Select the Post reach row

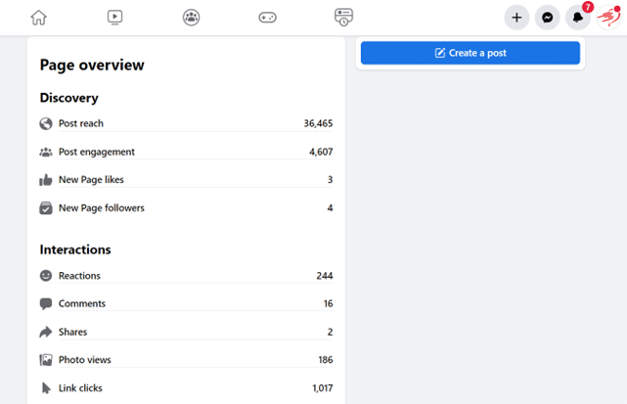pos(186,124)
